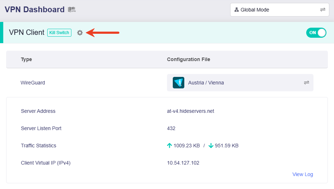
Task: Click the Configuration File column header
Action: pyautogui.click(x=188, y=59)
